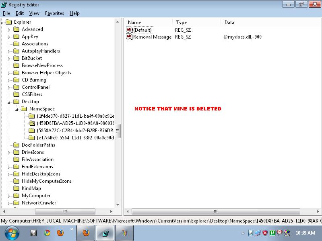Click the open folder icon of the {450D8FBA key
Viewport: 322px width, 241px height.
coord(32,123)
